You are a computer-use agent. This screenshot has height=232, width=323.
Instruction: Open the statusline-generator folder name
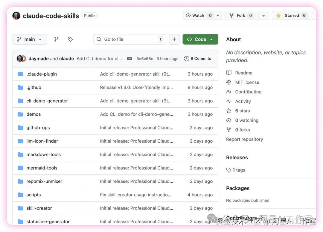48,222
